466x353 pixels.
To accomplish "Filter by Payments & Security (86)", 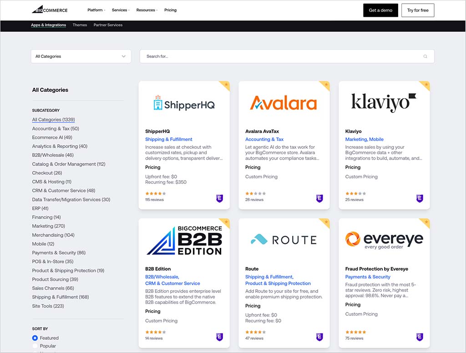I will pos(59,252).
